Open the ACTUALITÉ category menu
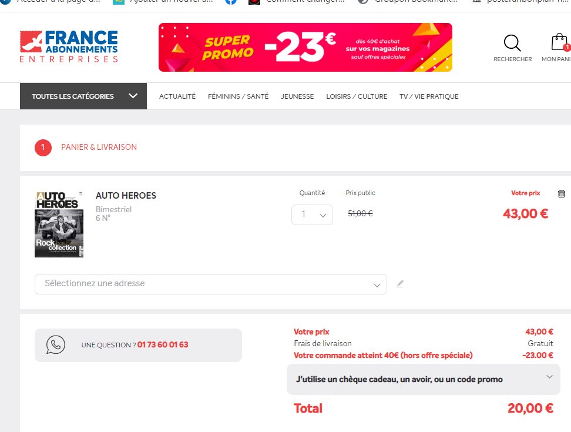Viewport: 571px width, 432px height. [177, 96]
